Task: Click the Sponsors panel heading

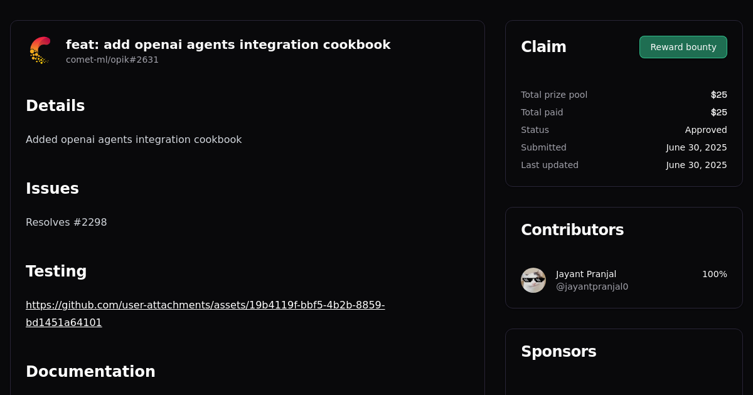Action: [x=558, y=352]
